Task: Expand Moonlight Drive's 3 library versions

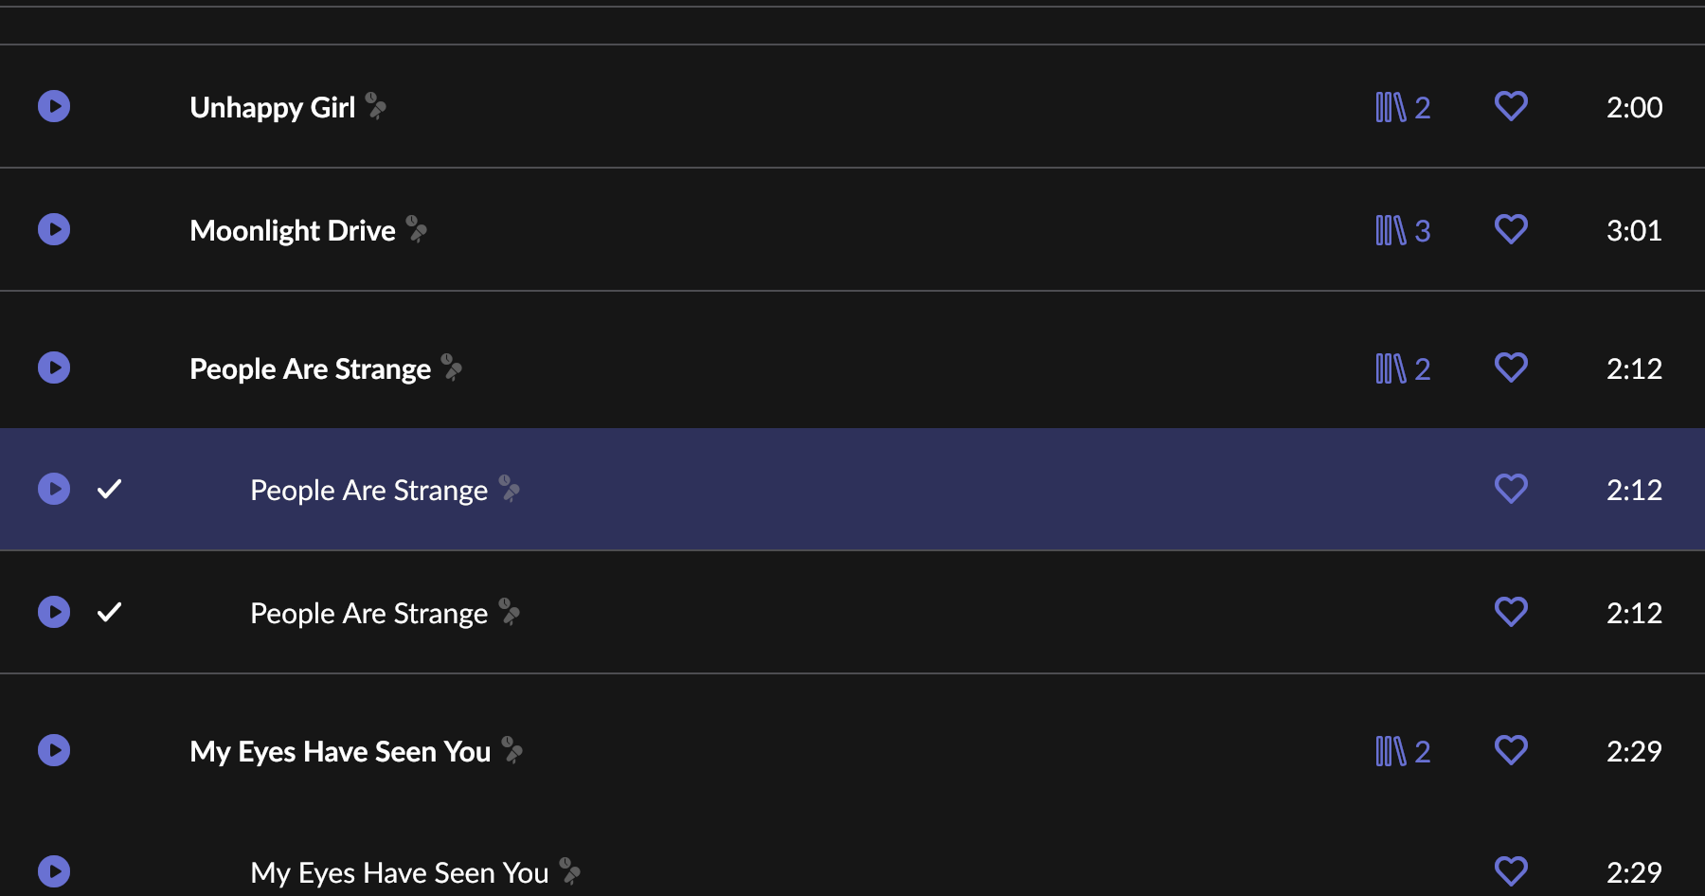Action: (1403, 230)
